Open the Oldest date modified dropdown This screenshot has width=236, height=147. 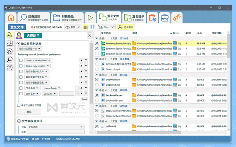[x=38, y=60]
